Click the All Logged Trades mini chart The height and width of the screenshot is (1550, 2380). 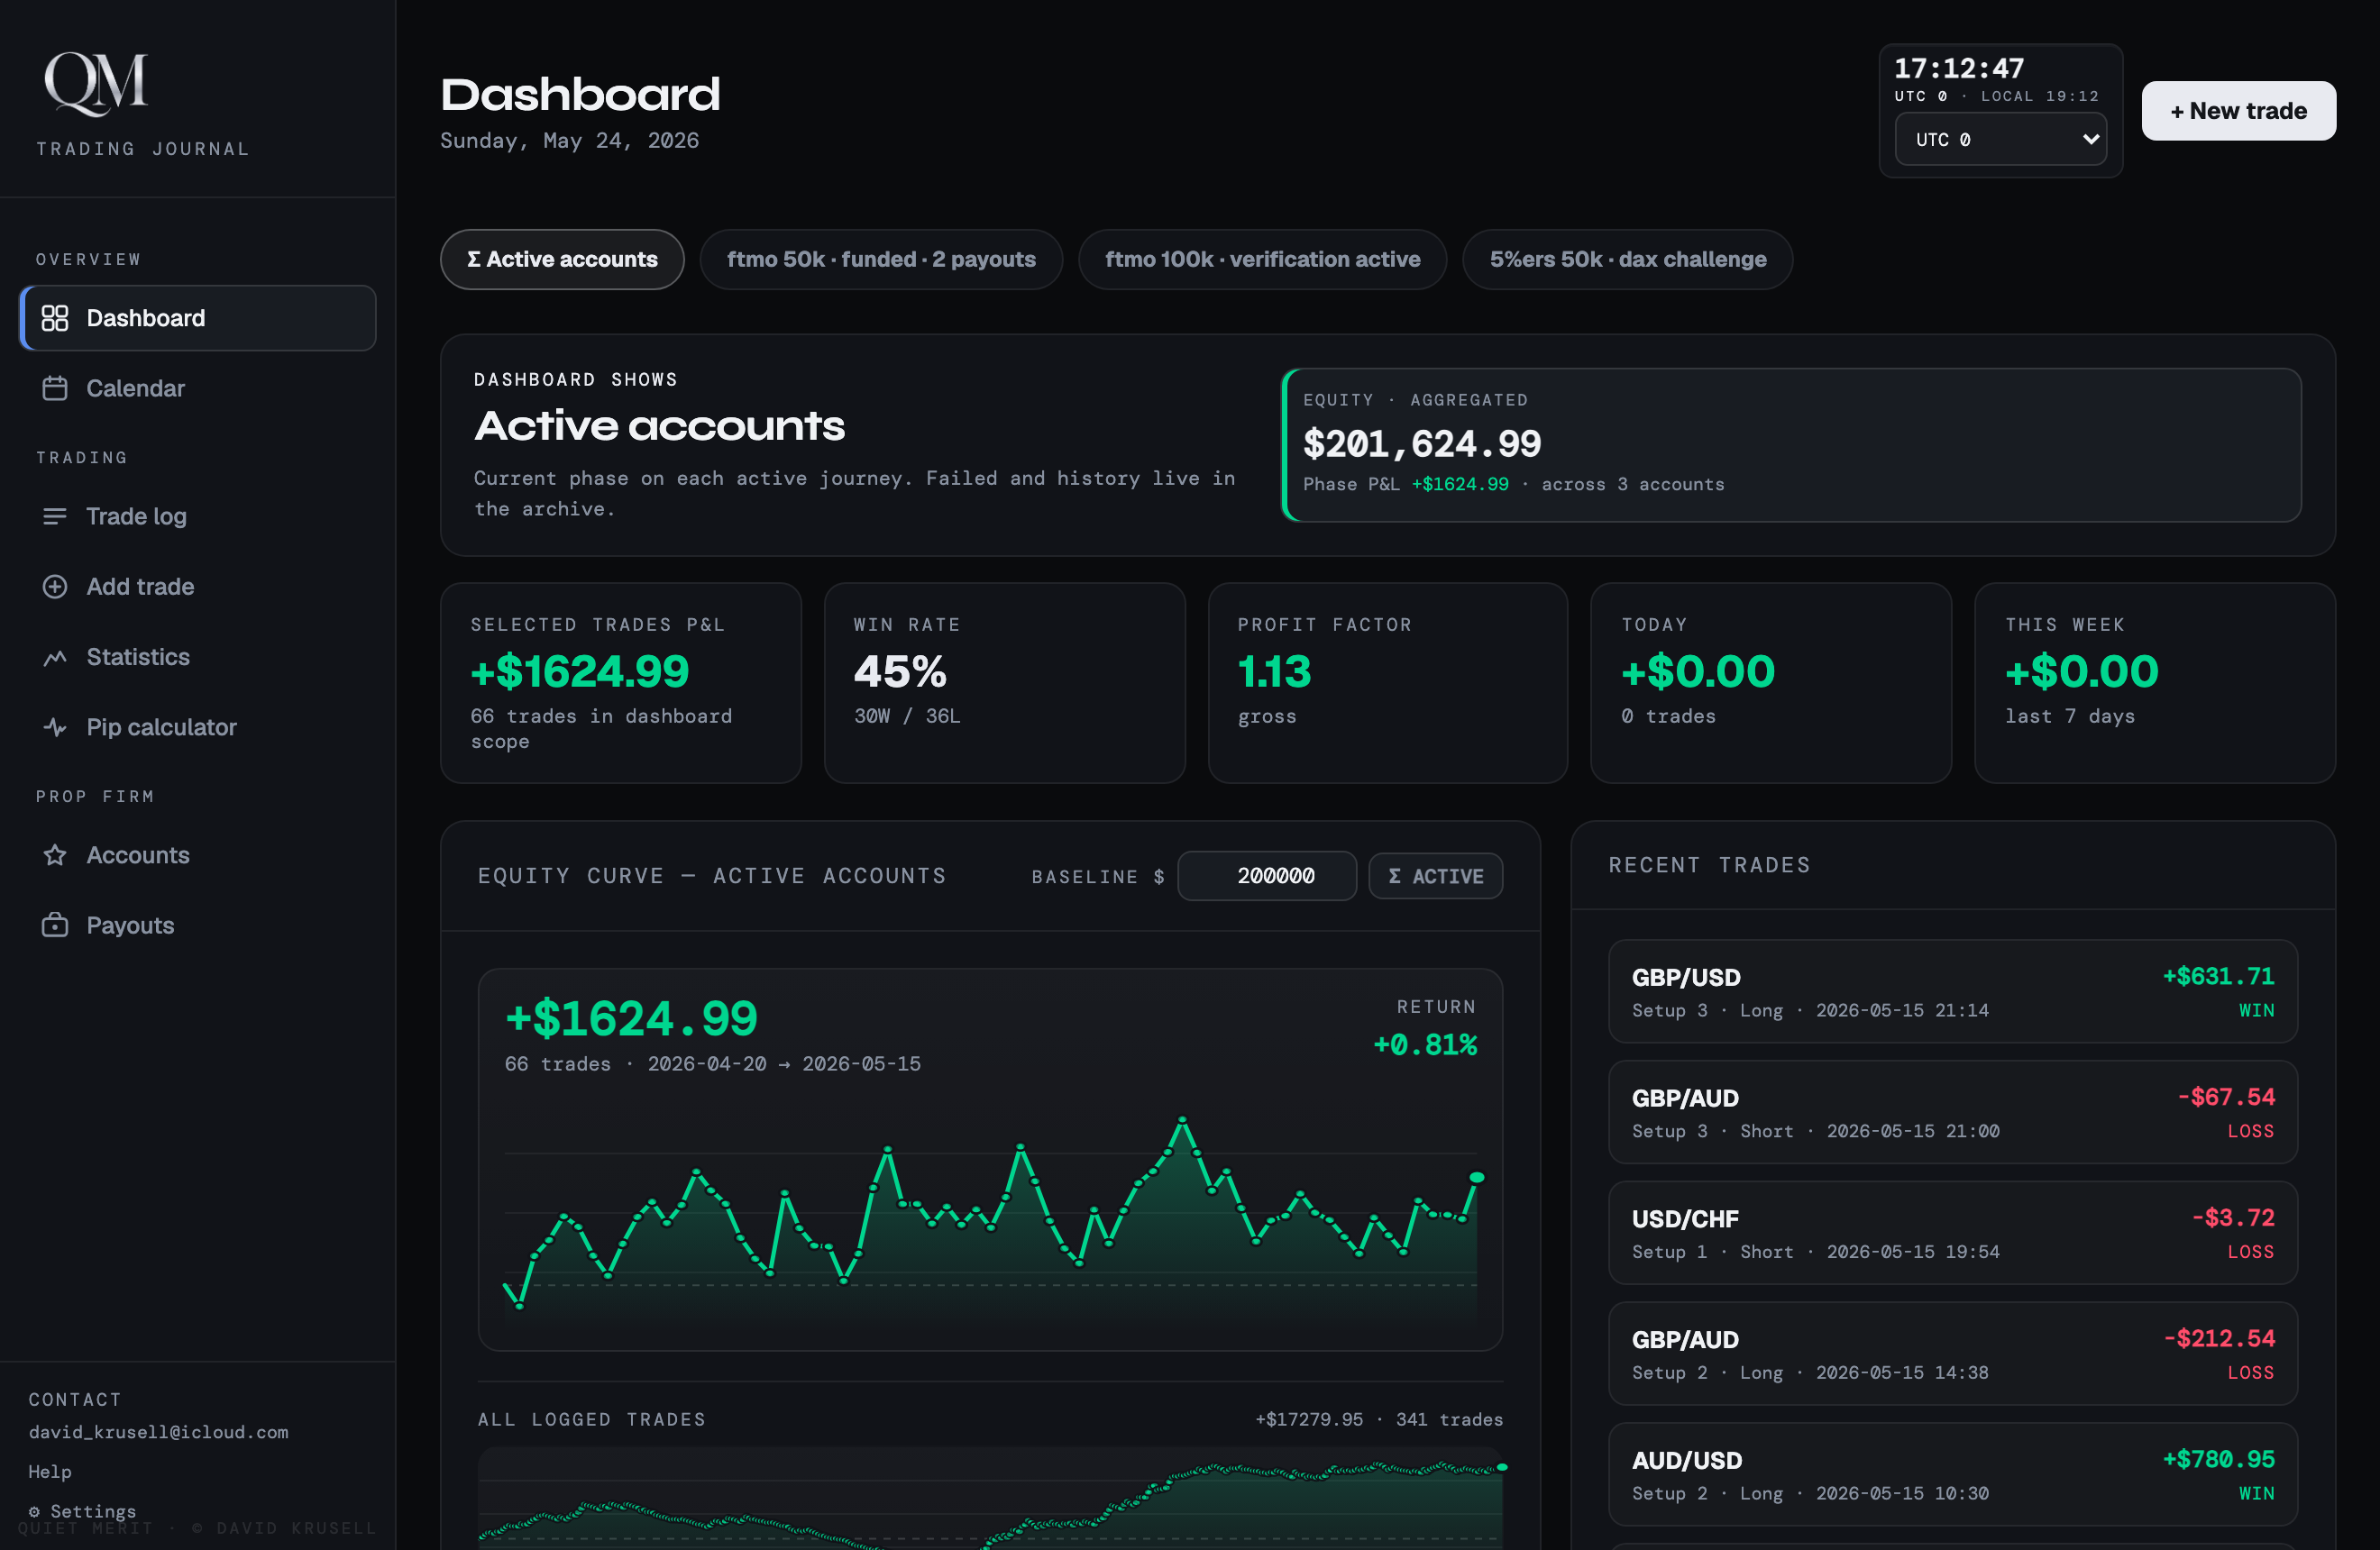[990, 1498]
